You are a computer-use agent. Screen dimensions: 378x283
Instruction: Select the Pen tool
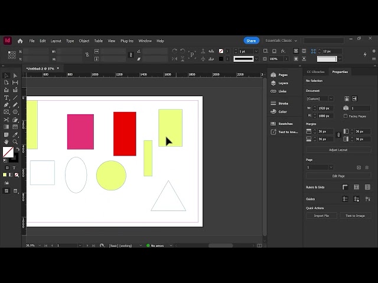point(6,105)
